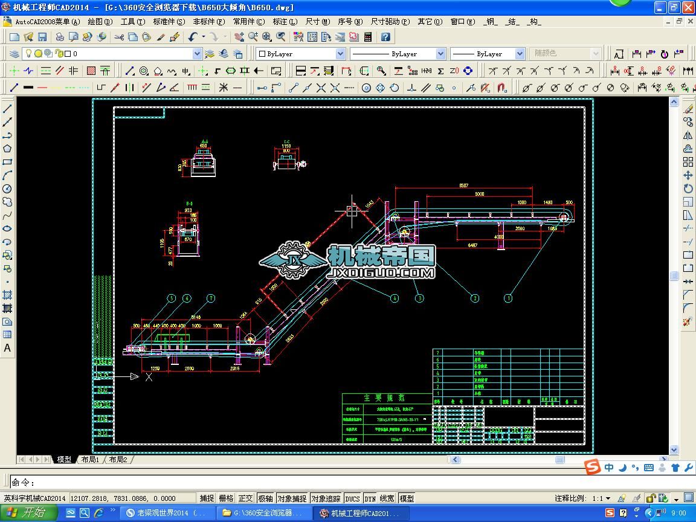Click the Undo arrow icon
This screenshot has height=522, width=696.
192,37
